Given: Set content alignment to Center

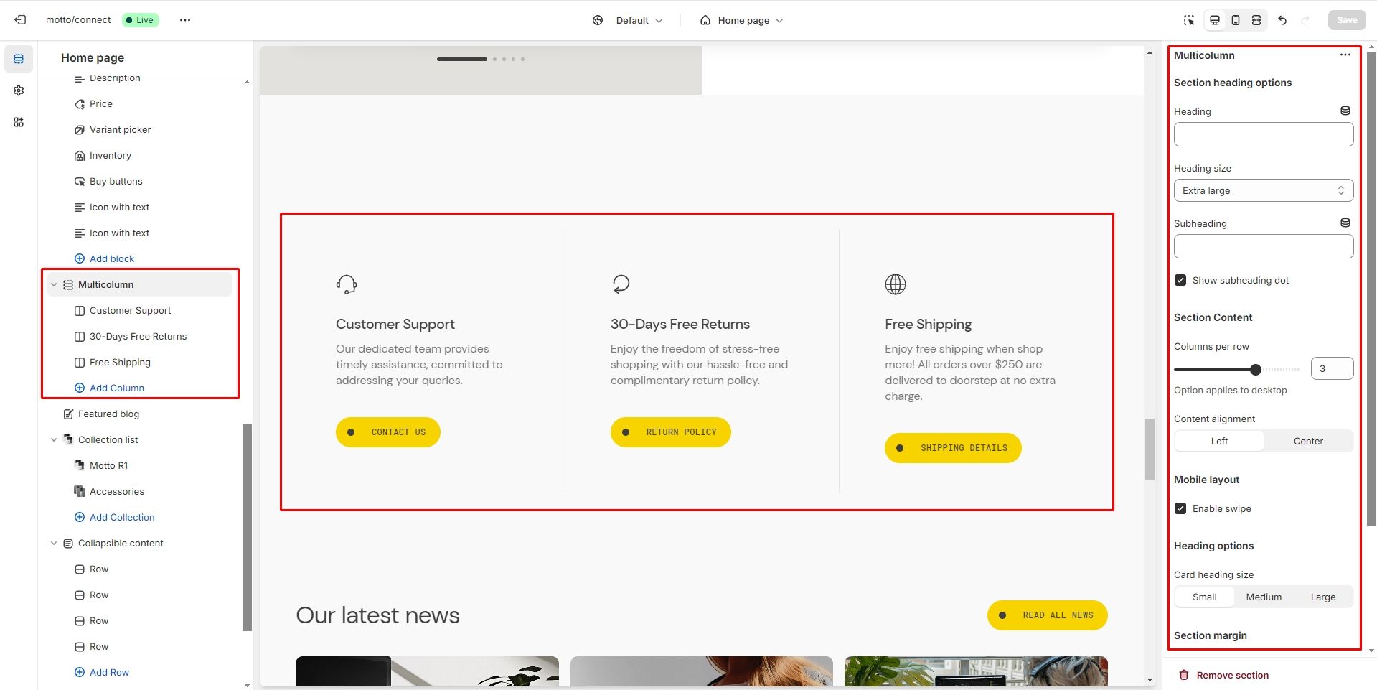Looking at the screenshot, I should [x=1307, y=441].
